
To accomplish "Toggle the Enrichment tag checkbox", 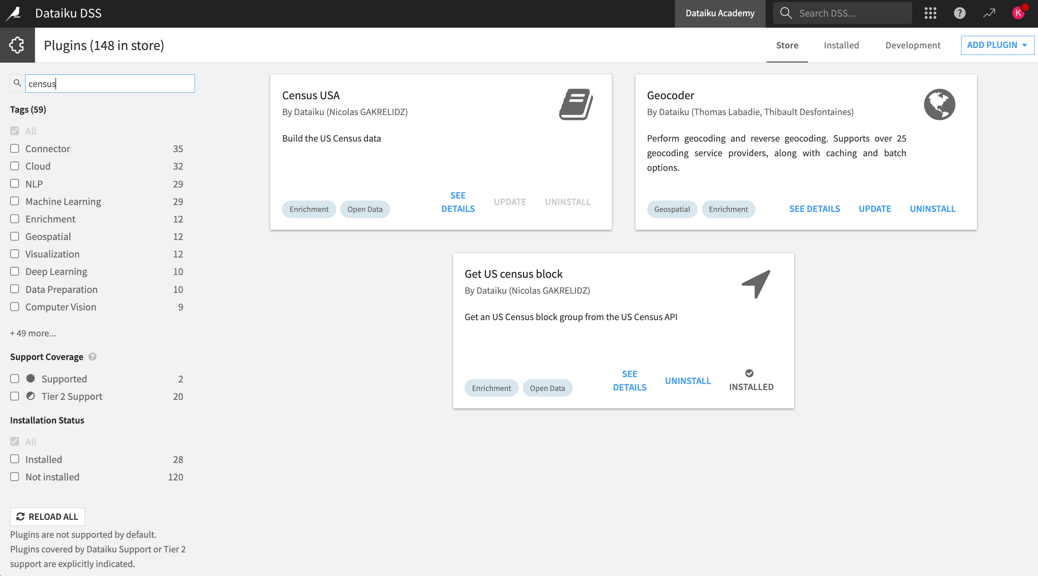I will 15,219.
